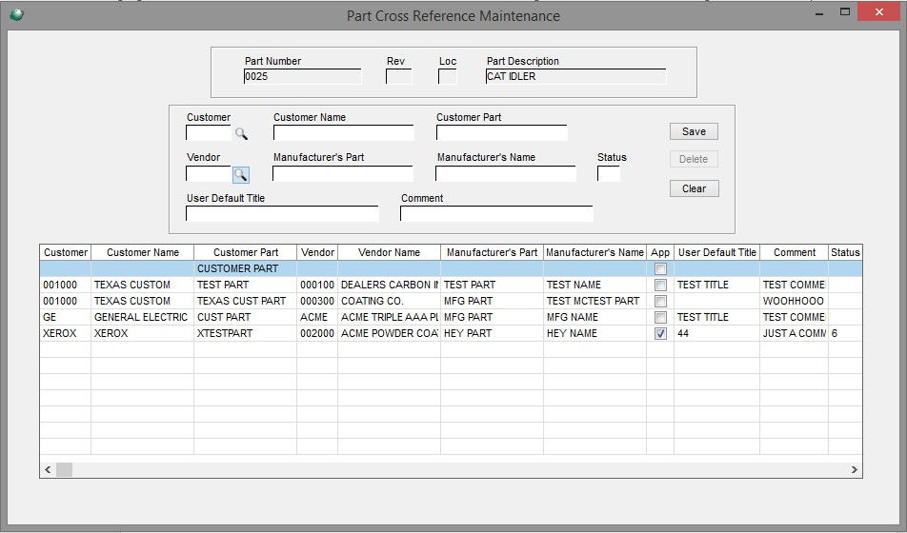The image size is (907, 533).
Task: Select the COATING CO. cell
Action: click(390, 301)
